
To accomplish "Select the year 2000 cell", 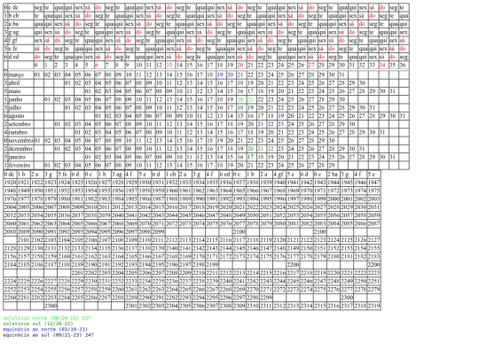I will (x=333, y=199).
